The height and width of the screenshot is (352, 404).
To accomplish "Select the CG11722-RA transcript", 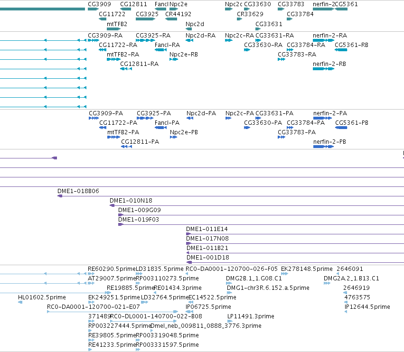I will tap(103, 50).
